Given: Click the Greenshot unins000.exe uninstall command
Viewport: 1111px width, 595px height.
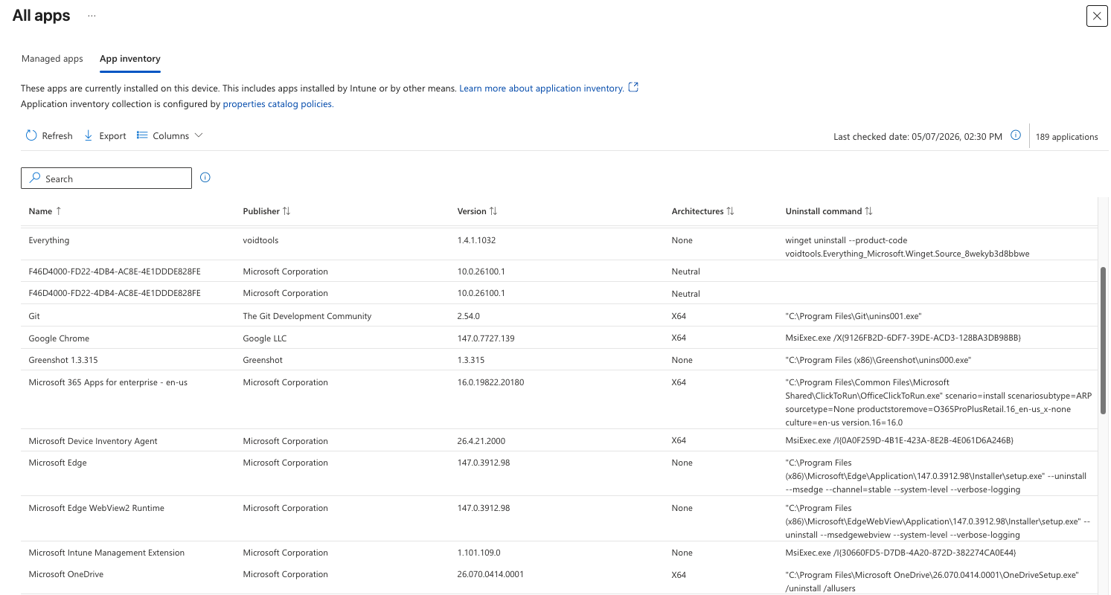Looking at the screenshot, I should pos(878,360).
